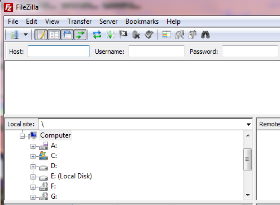The width and height of the screenshot is (280, 205).
Task: Select the C: system drive
Action: coord(54,156)
